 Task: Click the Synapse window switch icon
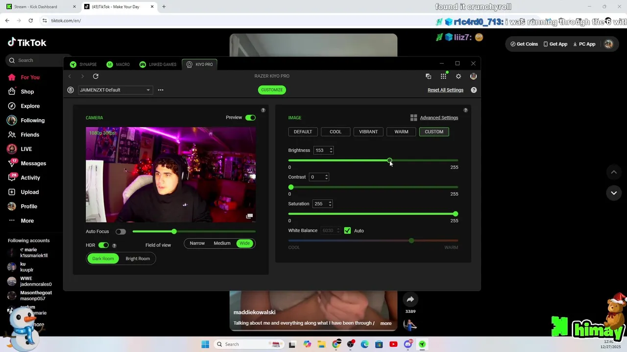coord(428,76)
